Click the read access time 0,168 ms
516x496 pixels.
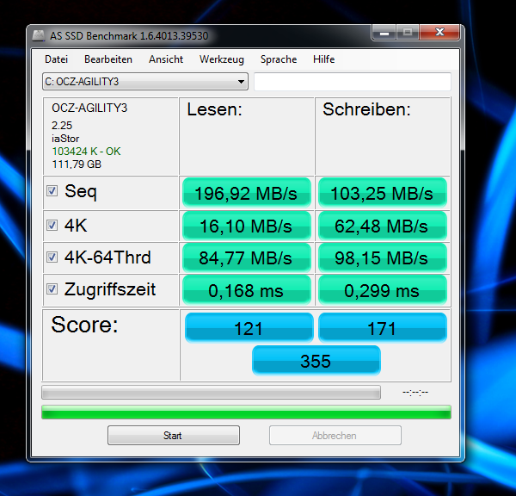coord(247,290)
